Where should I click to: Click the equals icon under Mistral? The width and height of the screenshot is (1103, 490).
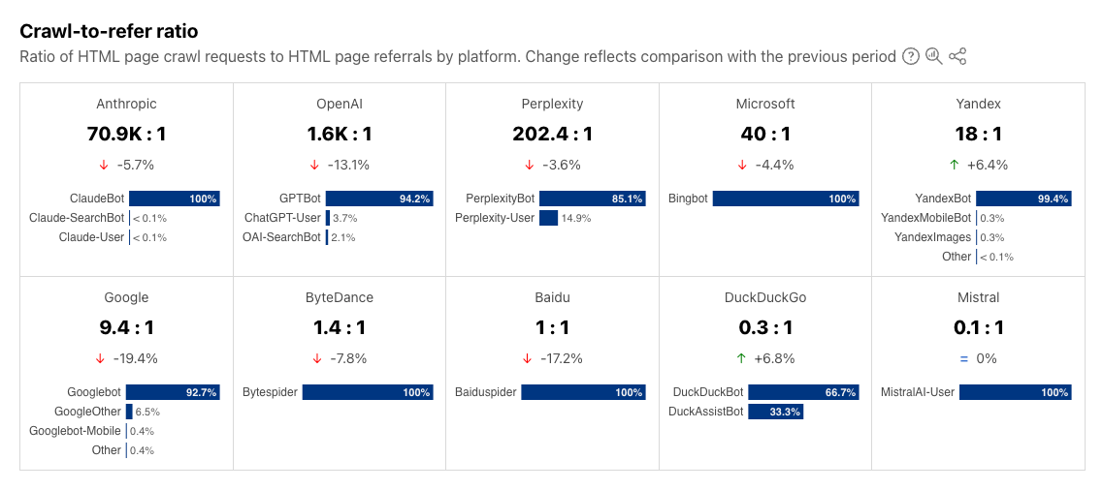point(963,358)
